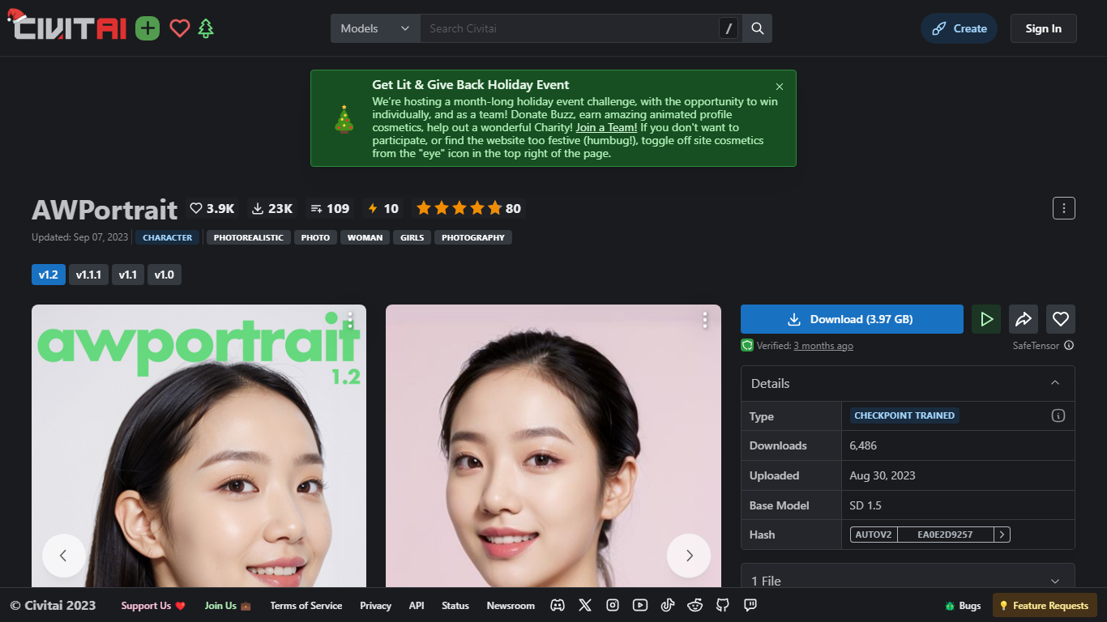Image resolution: width=1107 pixels, height=622 pixels.
Task: Go to next image in the gallery carousel
Action: [x=689, y=556]
